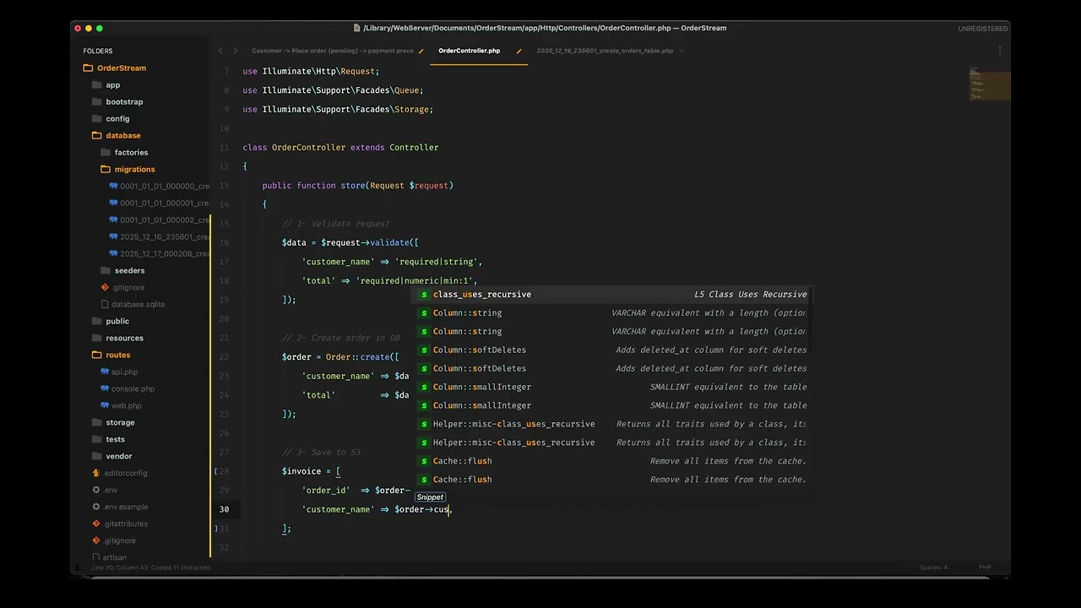Click snippet icon beside class_uses_recursive suggestion

pyautogui.click(x=424, y=295)
